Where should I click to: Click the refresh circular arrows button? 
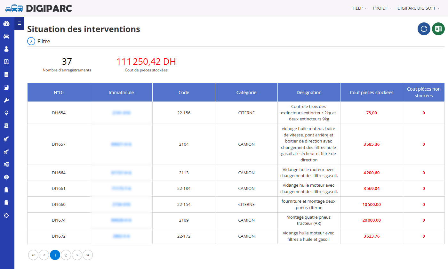point(424,29)
